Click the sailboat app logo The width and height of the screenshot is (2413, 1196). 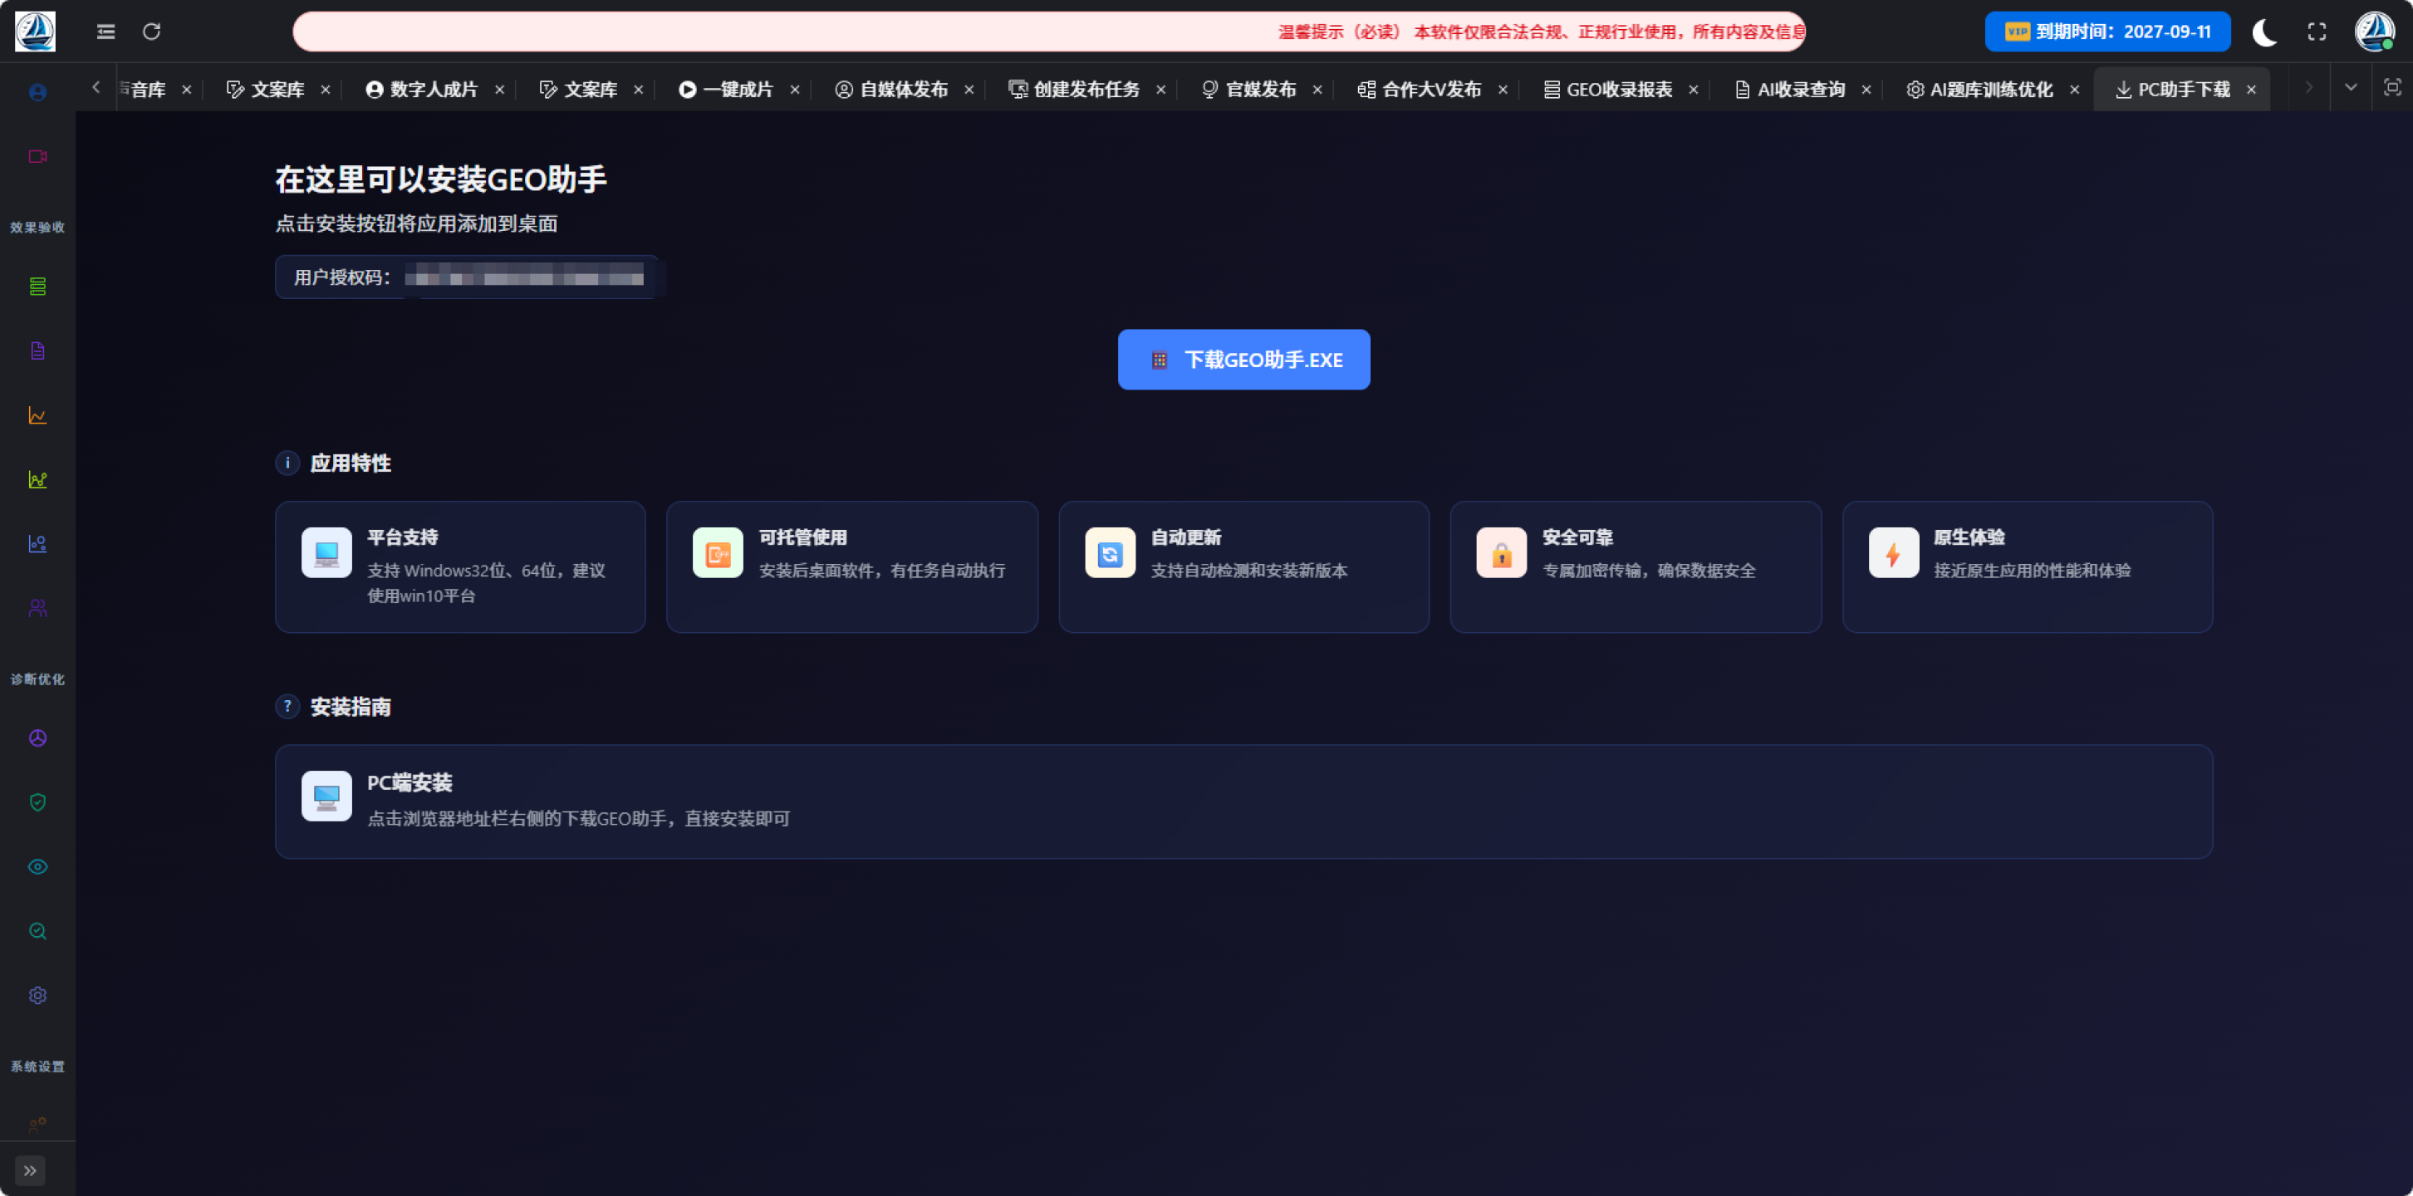point(36,31)
